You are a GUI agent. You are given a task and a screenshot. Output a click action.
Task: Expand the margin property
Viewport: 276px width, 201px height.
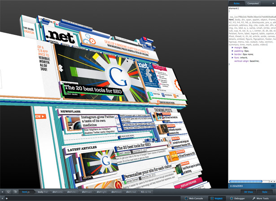coord(232,47)
